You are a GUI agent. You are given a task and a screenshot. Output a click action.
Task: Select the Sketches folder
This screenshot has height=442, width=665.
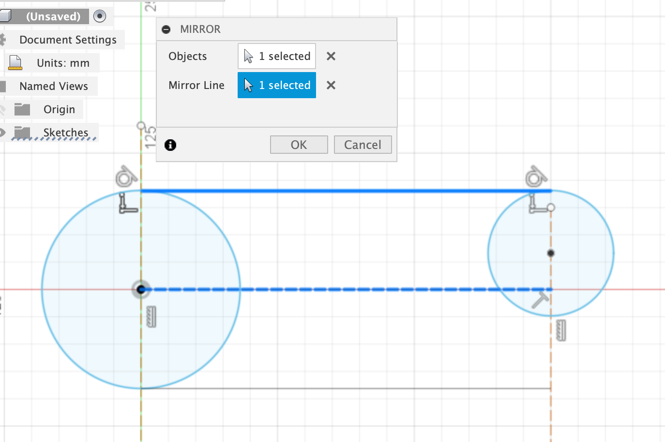66,133
